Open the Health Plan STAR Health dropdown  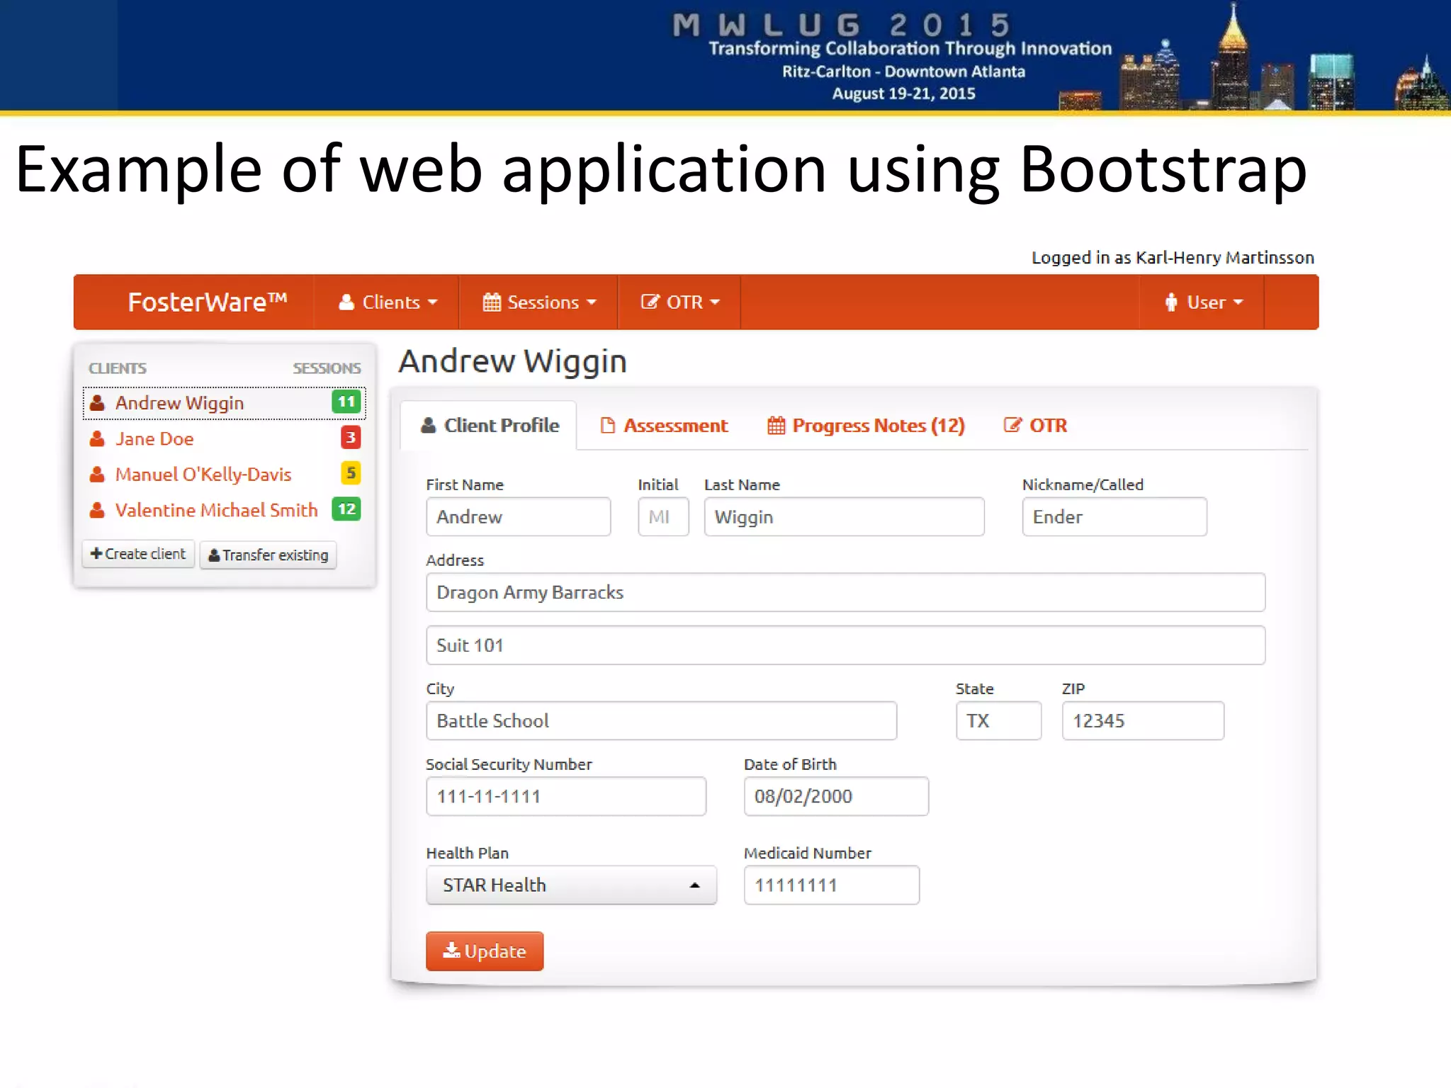(x=571, y=885)
